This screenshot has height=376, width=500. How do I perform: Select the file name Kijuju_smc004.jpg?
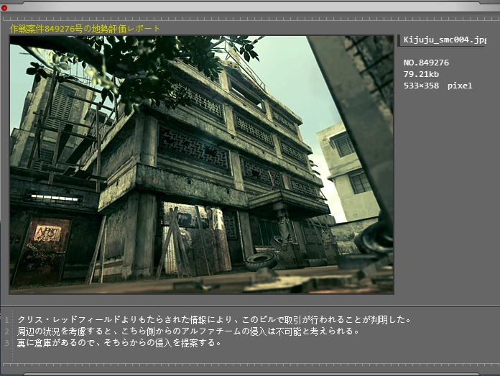coord(445,40)
